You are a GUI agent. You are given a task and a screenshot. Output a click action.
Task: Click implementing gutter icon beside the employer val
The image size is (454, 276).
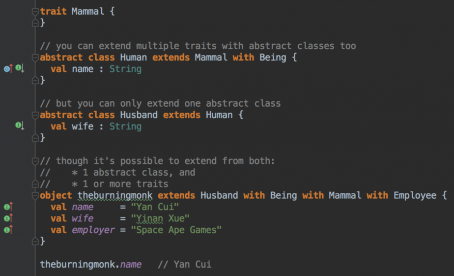(8, 230)
